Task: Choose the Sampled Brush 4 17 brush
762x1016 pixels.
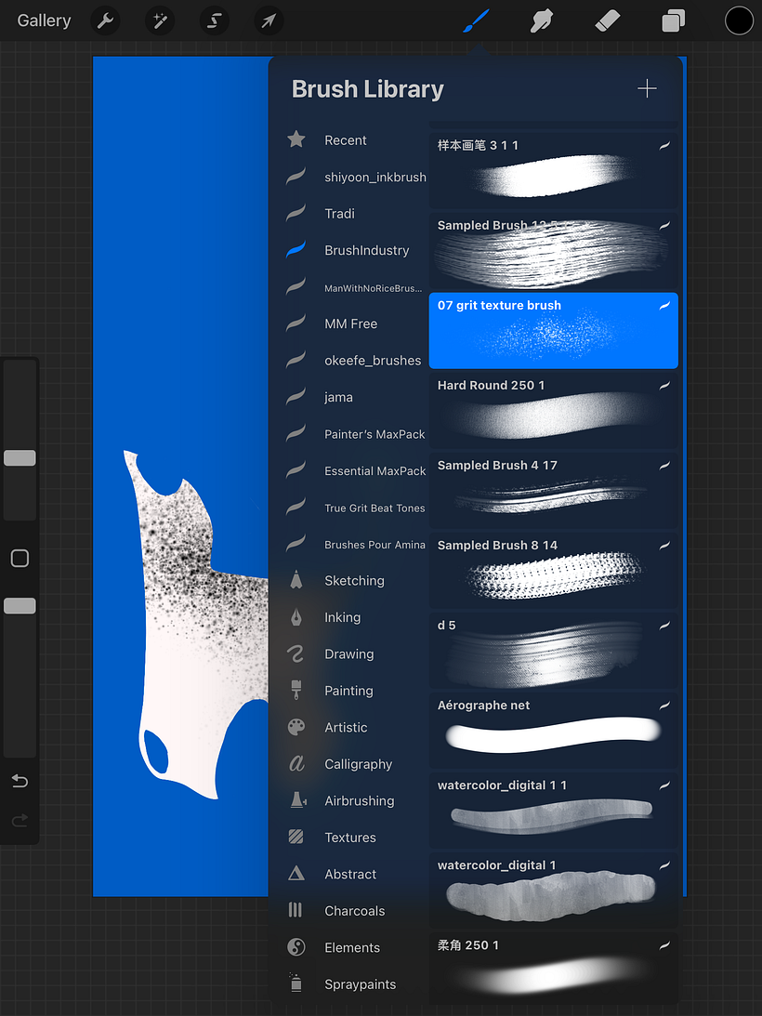Action: [x=553, y=491]
